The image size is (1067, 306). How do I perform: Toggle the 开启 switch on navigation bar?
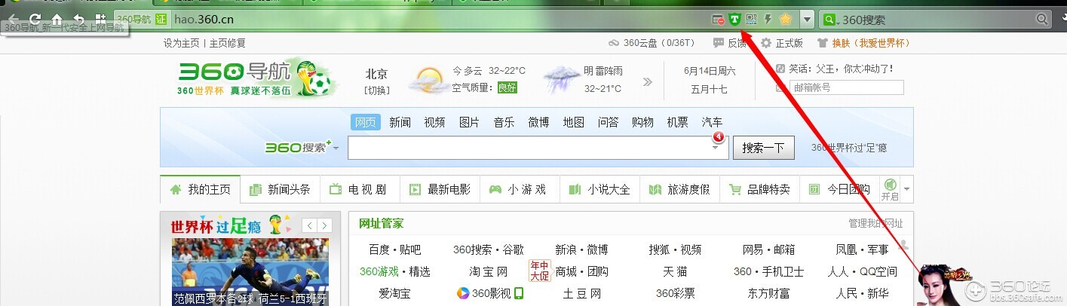[890, 189]
